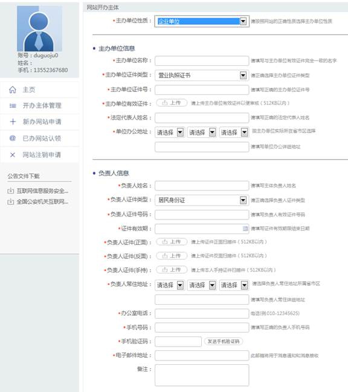This screenshot has height=392, width=348.
Task: Download 全国公安机关互联网... file link
Action: [x=42, y=201]
